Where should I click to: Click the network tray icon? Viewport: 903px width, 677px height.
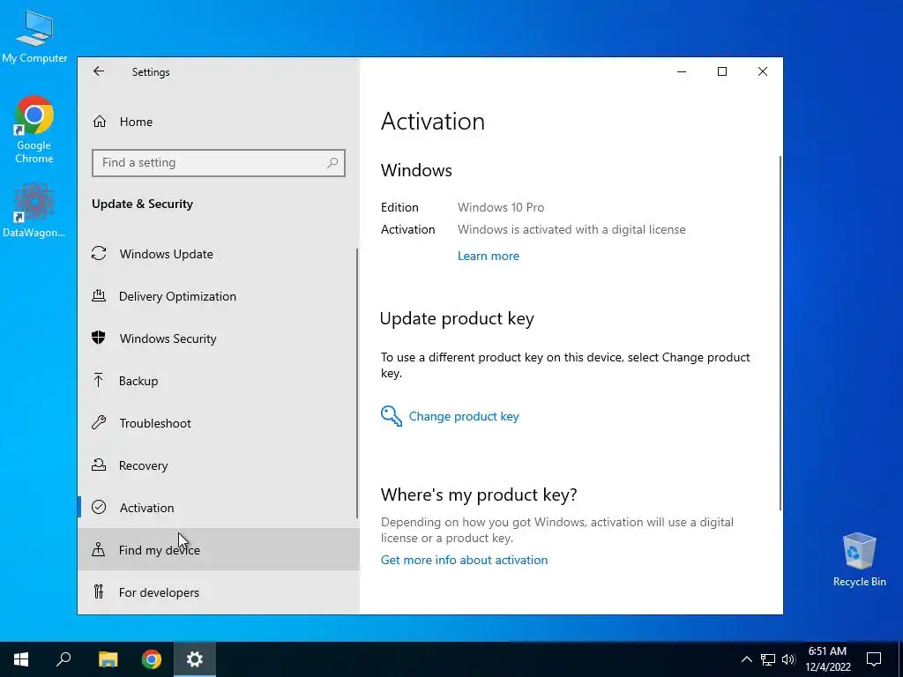click(768, 659)
